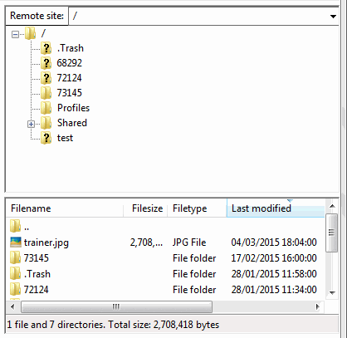Select the test folder question-mark icon

(46, 138)
